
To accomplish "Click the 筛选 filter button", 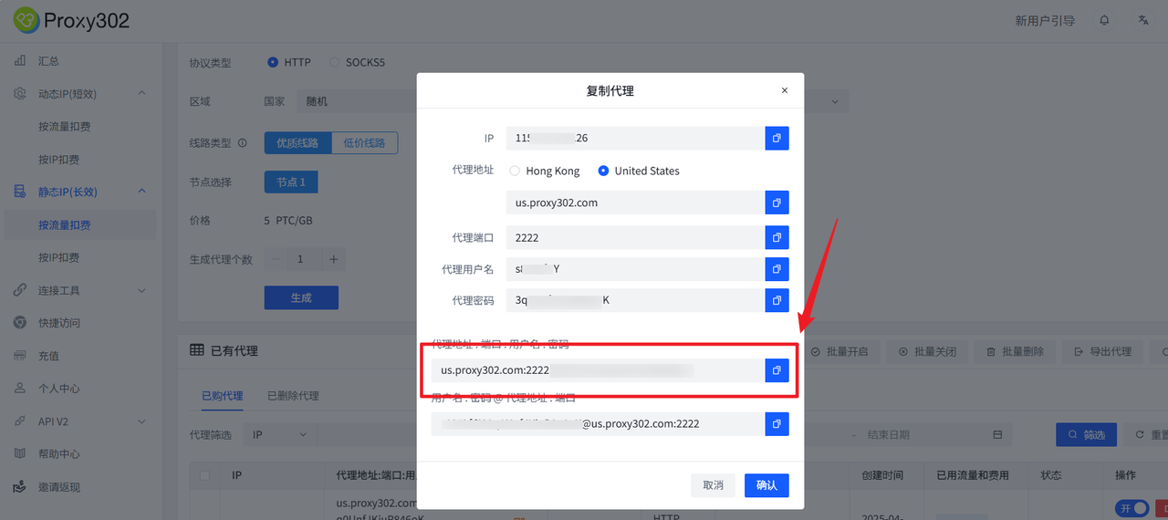I will click(1086, 435).
